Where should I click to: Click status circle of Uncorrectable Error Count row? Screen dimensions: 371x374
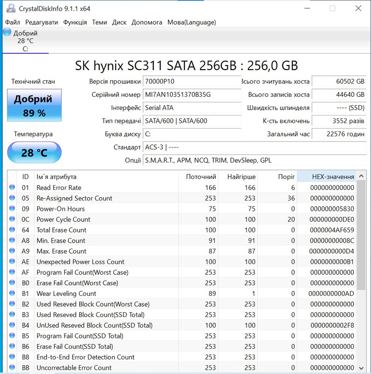(x=12, y=367)
